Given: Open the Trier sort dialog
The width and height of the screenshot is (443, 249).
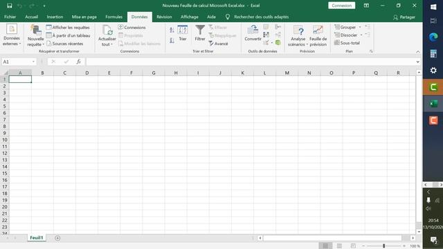Looking at the screenshot, I should (183, 33).
